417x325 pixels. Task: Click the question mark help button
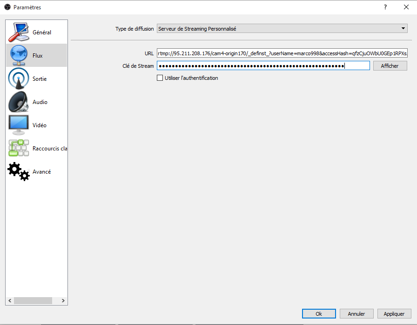[x=385, y=7]
